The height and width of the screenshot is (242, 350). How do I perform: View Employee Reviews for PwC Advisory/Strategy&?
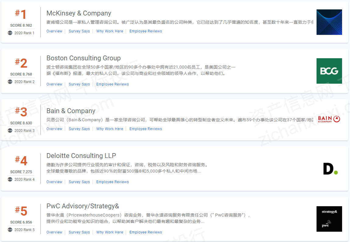(x=145, y=232)
